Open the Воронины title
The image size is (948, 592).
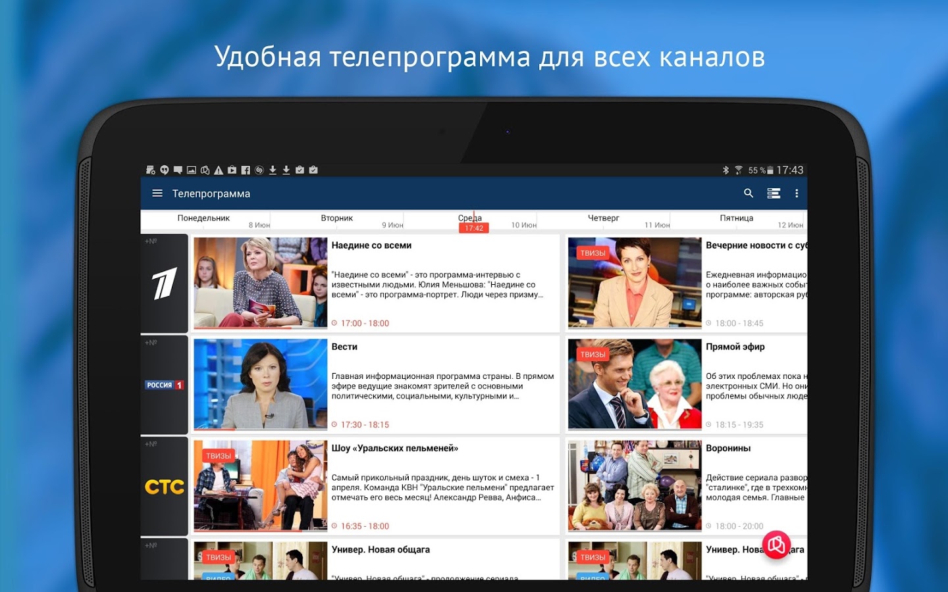tap(728, 448)
